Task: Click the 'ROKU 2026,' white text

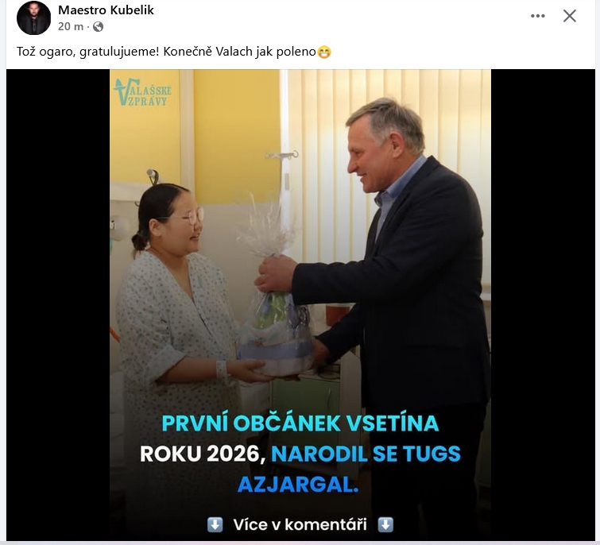Action: click(203, 454)
